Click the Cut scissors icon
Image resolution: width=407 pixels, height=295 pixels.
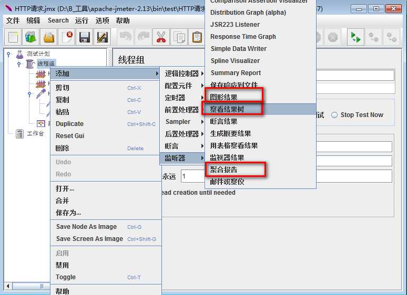(x=161, y=37)
